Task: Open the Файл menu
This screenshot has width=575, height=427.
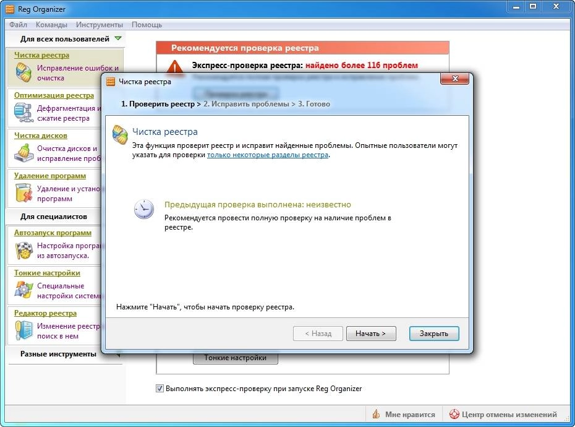Action: [x=18, y=25]
